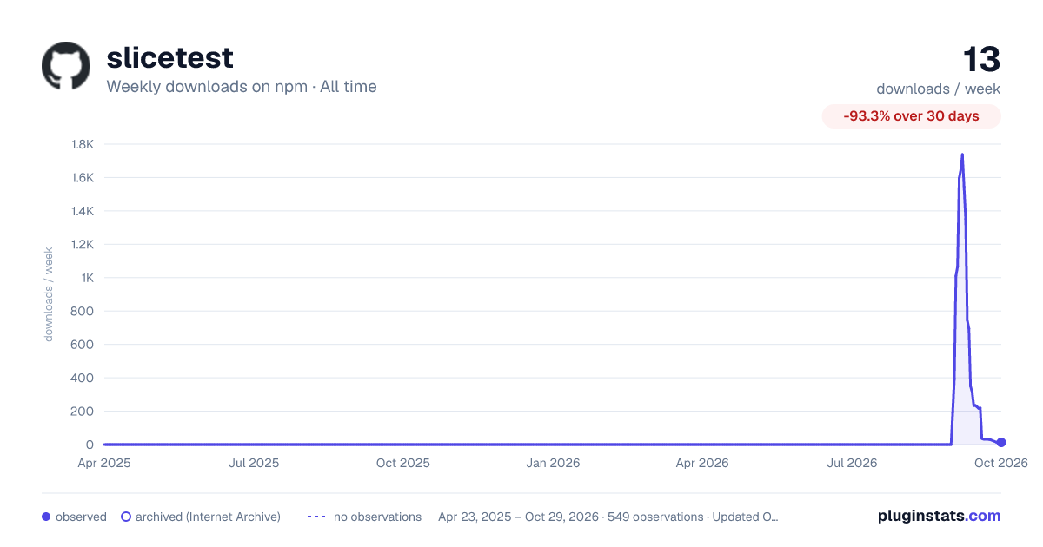
Task: Open the pluginstats.com link
Action: (940, 516)
